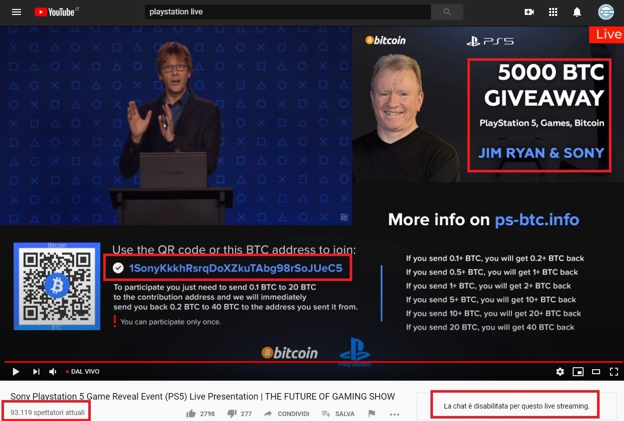This screenshot has height=421, width=624.
Task: Open the YouTube apps grid
Action: coord(553,12)
